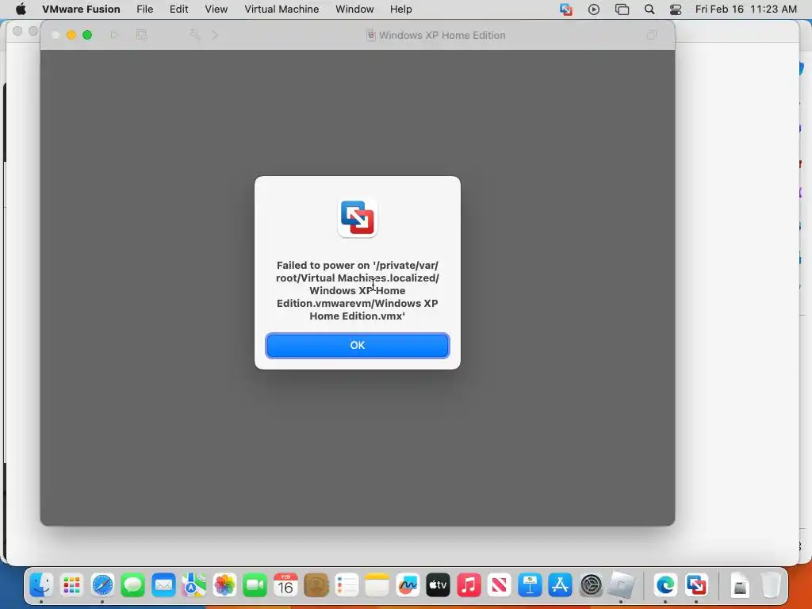Open the Virtual Machine menu
The height and width of the screenshot is (609, 812).
(282, 10)
